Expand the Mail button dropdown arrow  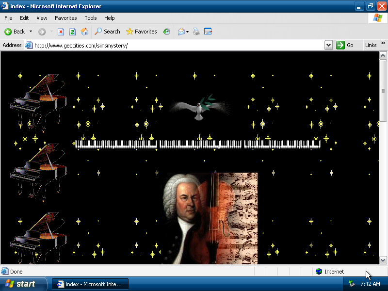(187, 32)
